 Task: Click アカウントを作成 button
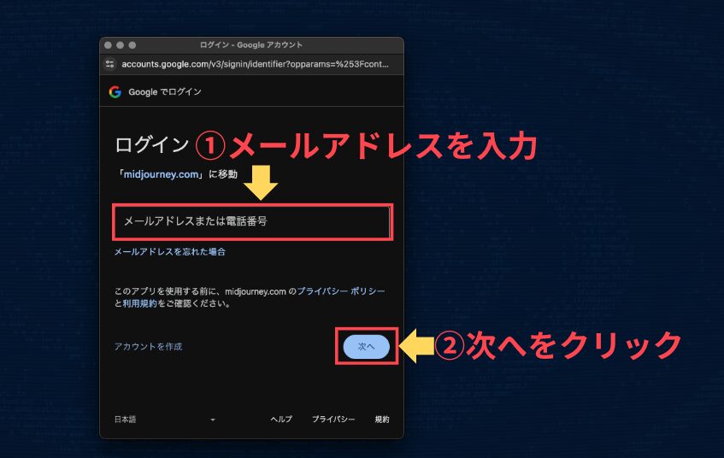point(148,346)
